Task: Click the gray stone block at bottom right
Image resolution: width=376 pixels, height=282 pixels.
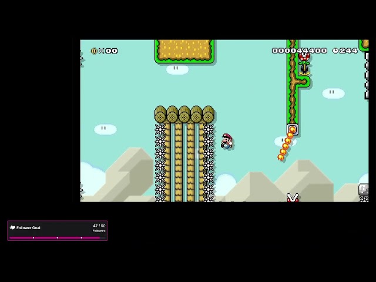Action: (364, 189)
